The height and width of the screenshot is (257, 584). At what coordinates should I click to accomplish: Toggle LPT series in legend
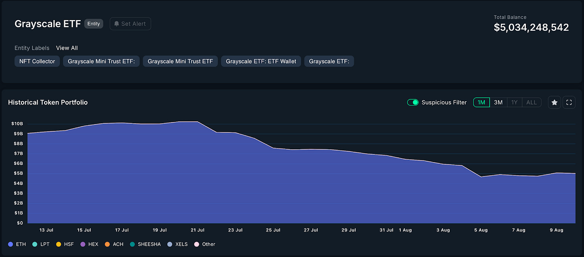click(41, 244)
